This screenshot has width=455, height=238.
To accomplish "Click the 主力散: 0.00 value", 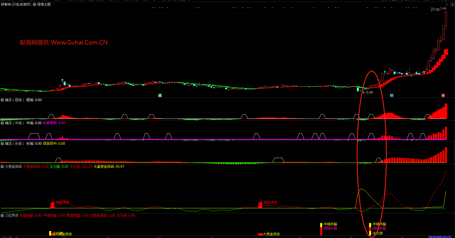I will coord(59,167).
